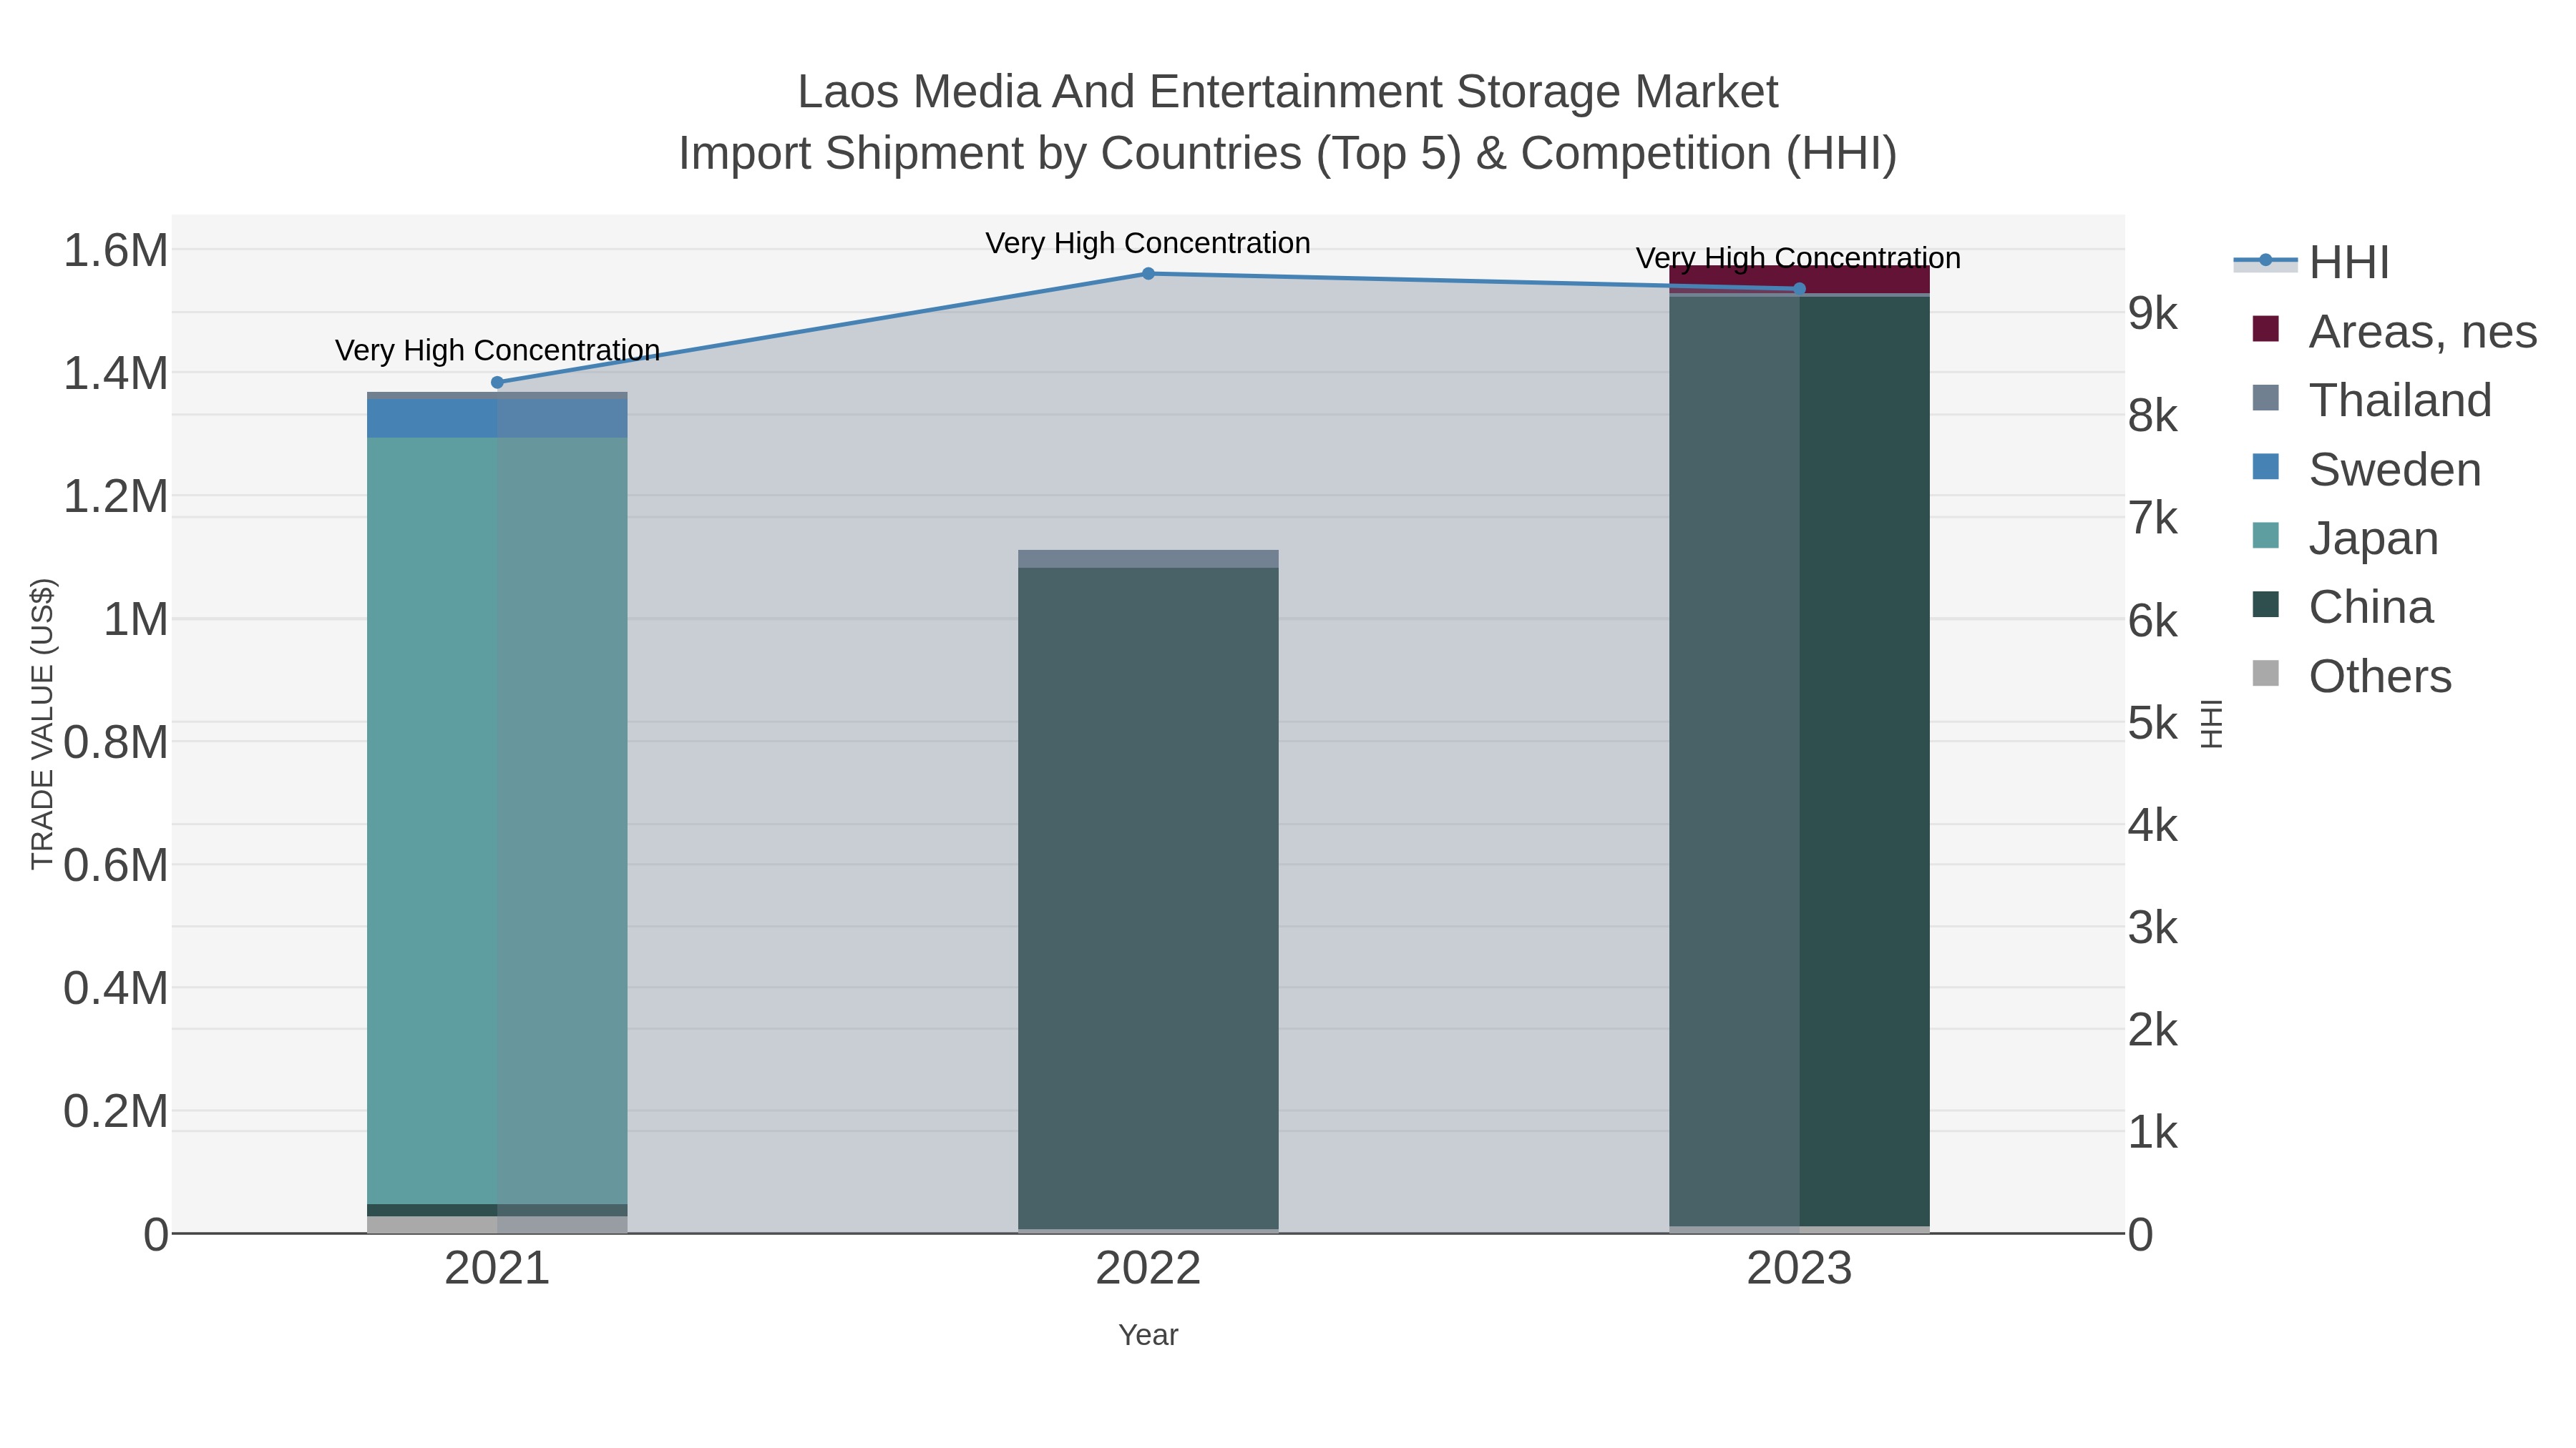The width and height of the screenshot is (2576, 1448).
Task: Click the subtitle 'Import Shipment by Countries (Top 5) & Competition (HHI)'
Action: [x=1288, y=154]
